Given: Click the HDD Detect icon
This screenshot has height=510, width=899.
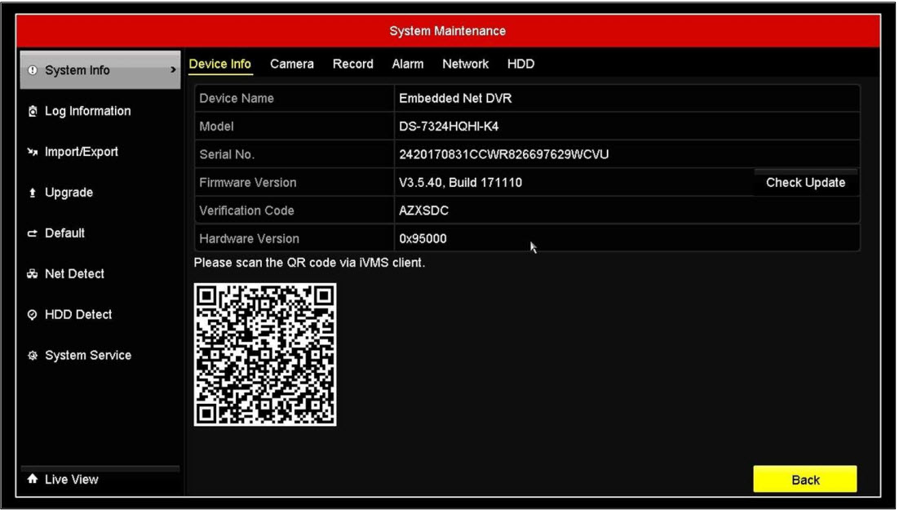Looking at the screenshot, I should [33, 315].
